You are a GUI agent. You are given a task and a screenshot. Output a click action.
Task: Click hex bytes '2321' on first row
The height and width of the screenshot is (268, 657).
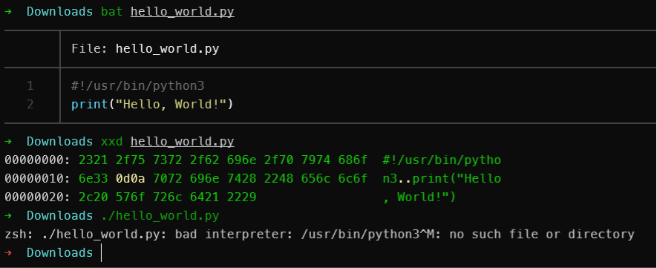tap(93, 160)
